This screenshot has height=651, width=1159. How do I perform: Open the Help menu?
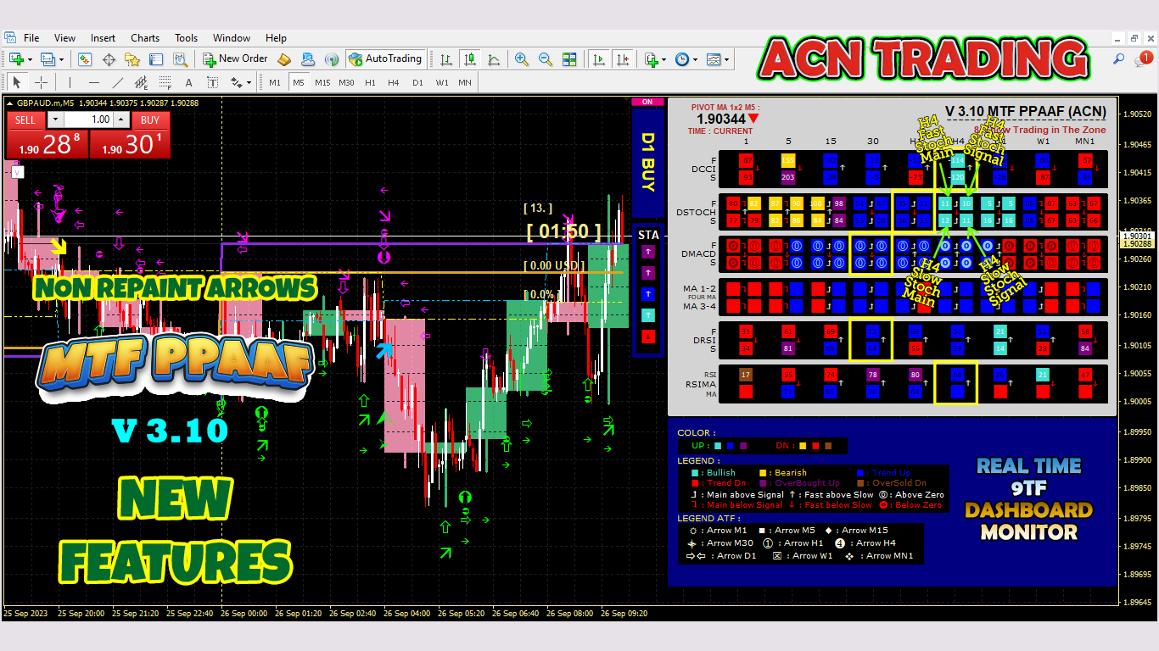click(x=276, y=38)
